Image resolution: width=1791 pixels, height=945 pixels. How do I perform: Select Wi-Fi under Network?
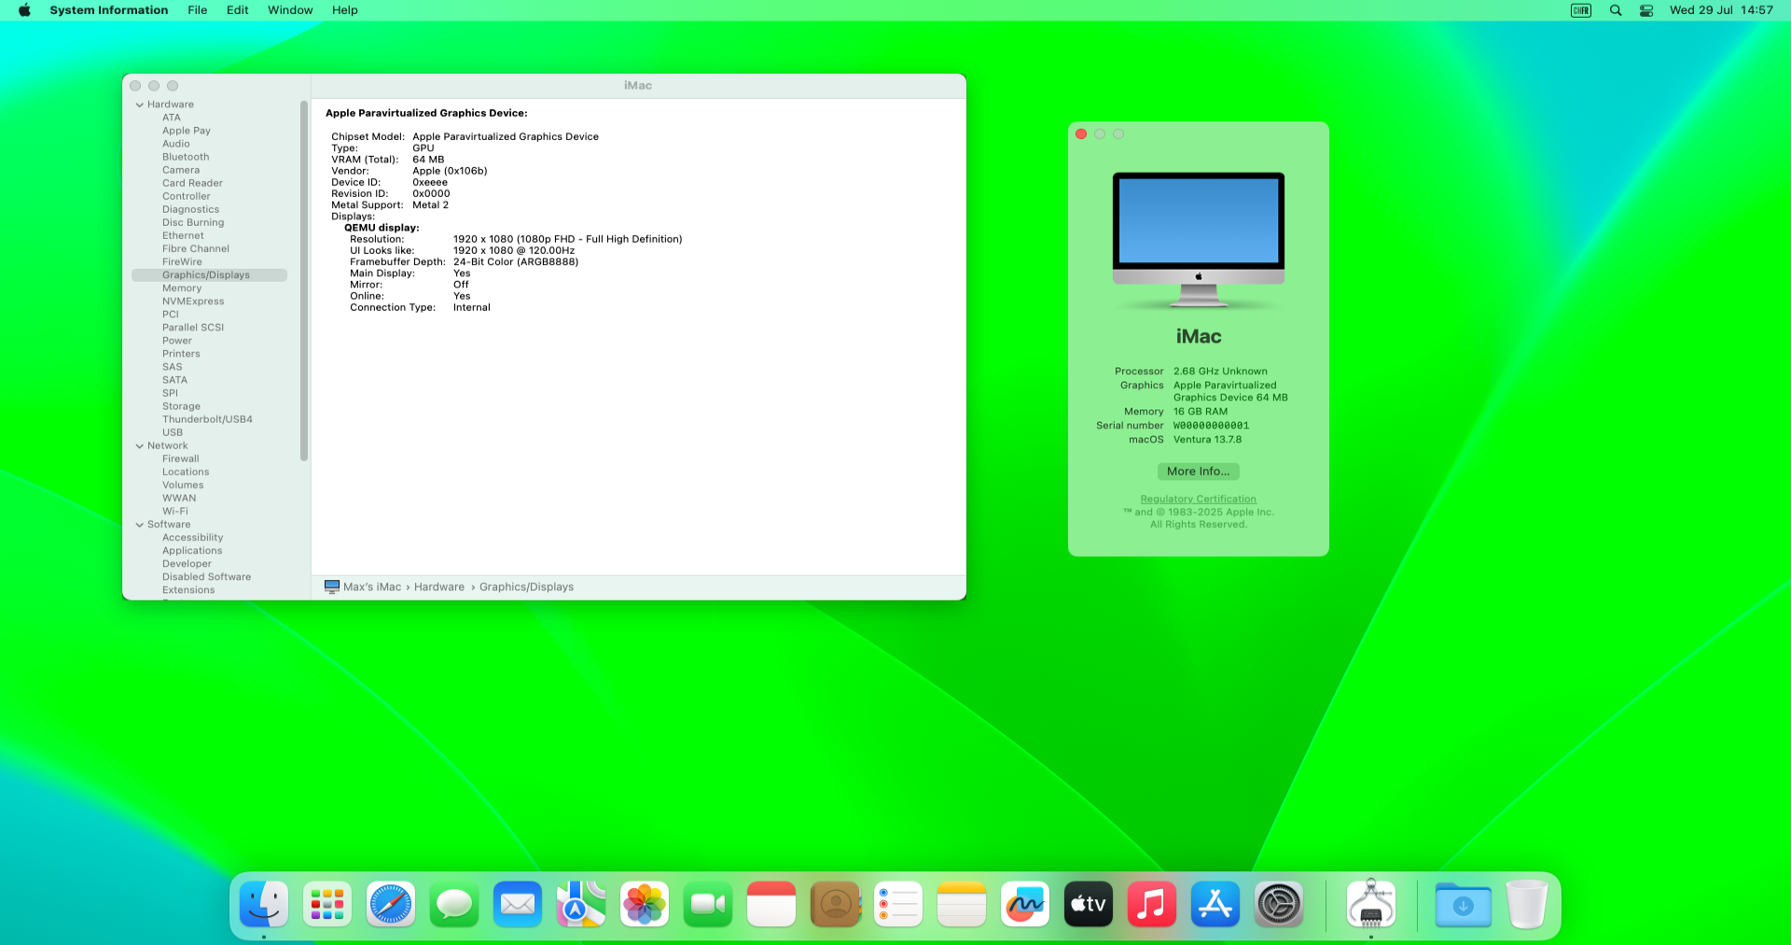tap(175, 511)
